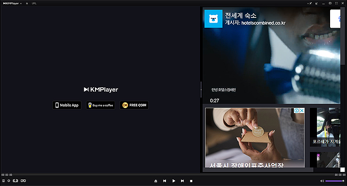This screenshot has height=186, width=347.
Task: Pin the player window always on top
Action: tap(310, 3)
